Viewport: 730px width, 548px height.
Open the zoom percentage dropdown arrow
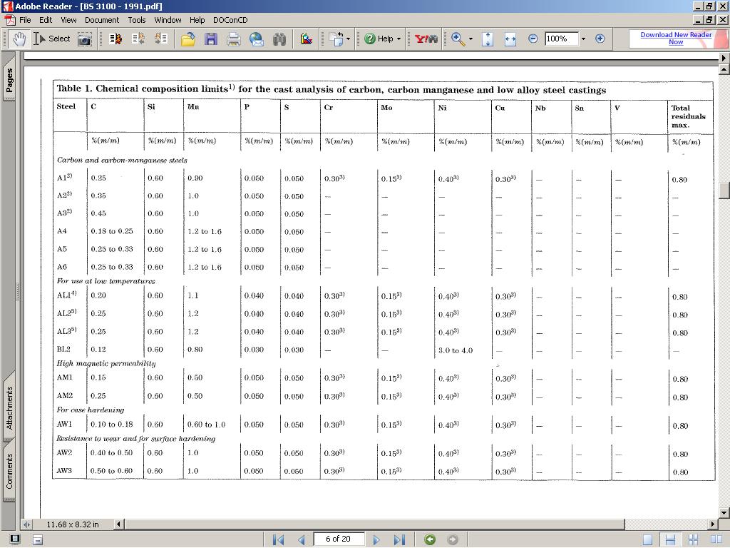[x=583, y=39]
